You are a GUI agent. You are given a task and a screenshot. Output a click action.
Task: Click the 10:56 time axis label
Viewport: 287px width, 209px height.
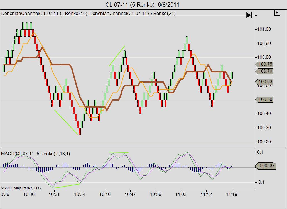coord(156,194)
